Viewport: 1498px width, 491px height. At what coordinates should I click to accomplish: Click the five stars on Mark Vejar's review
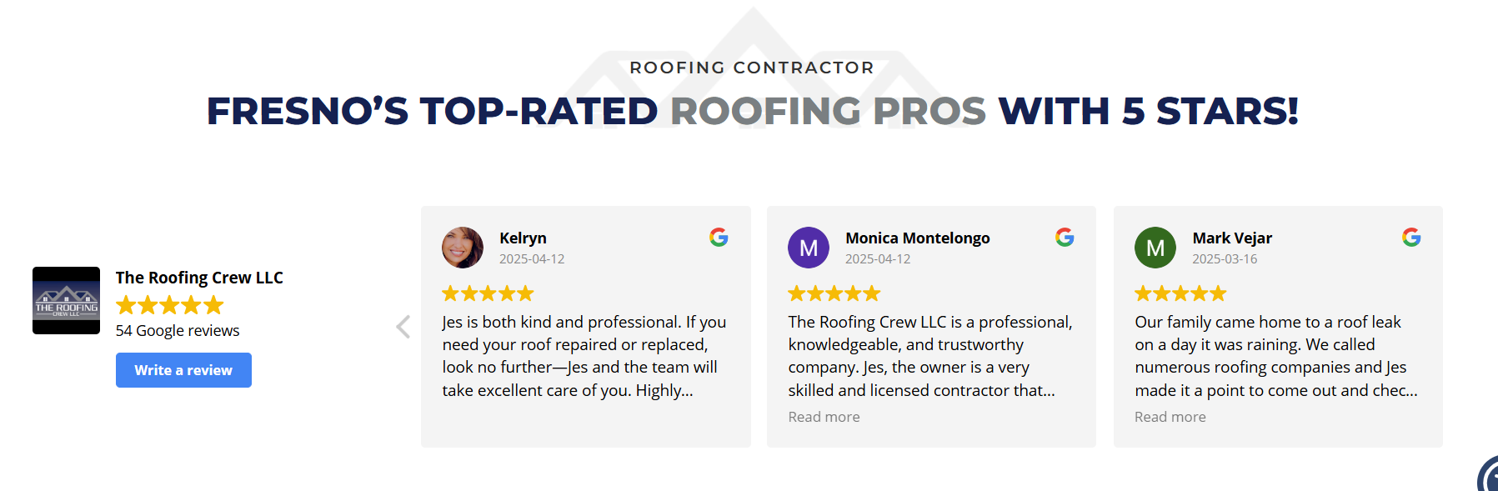pyautogui.click(x=1180, y=293)
